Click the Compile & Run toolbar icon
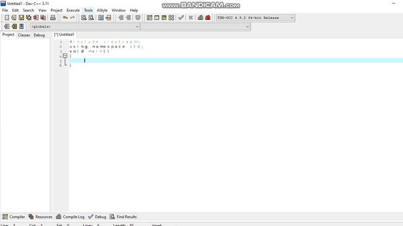The image size is (403, 226). (164, 18)
